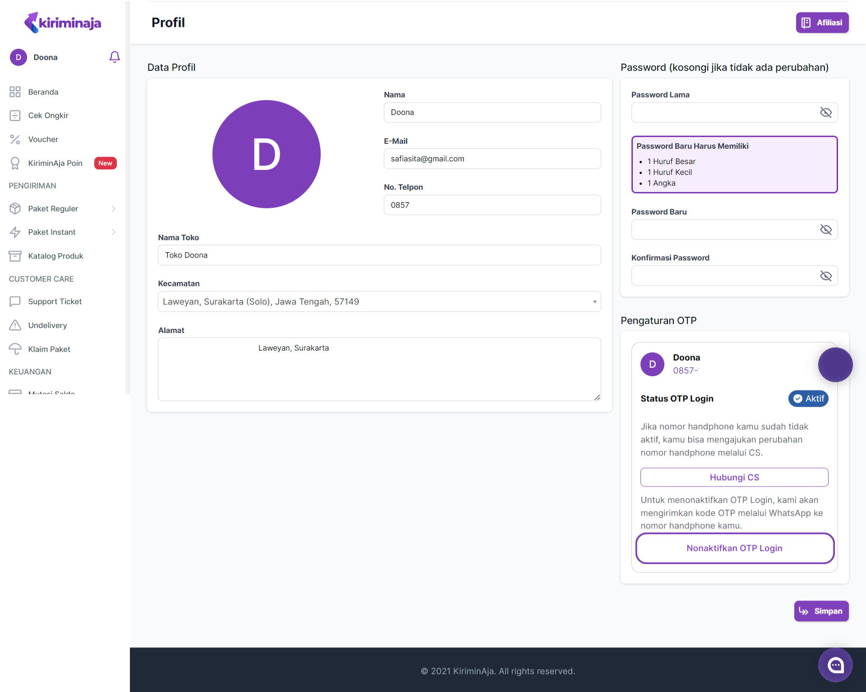
Task: Open the Voucher menu
Action: (x=43, y=139)
